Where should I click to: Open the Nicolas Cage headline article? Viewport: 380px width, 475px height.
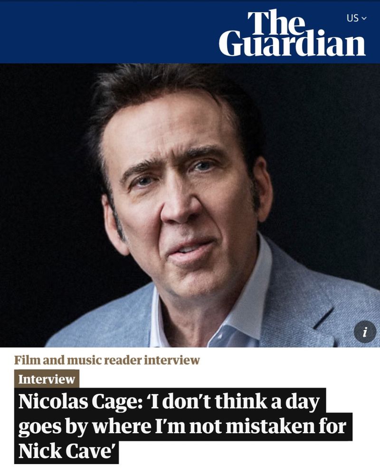tap(183, 426)
